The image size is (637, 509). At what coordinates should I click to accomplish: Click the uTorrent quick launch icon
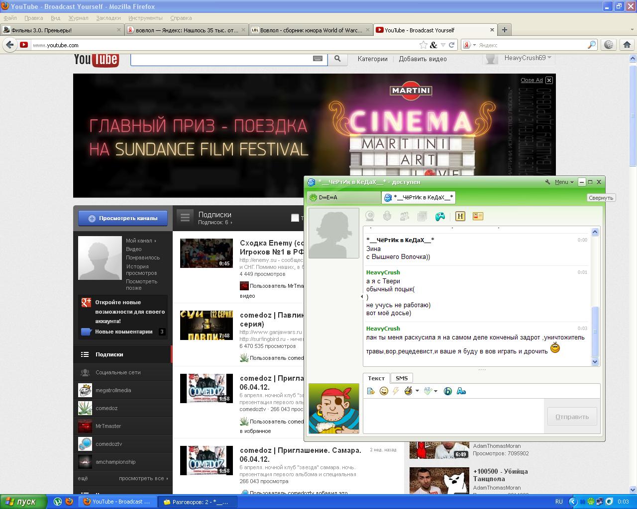58,502
